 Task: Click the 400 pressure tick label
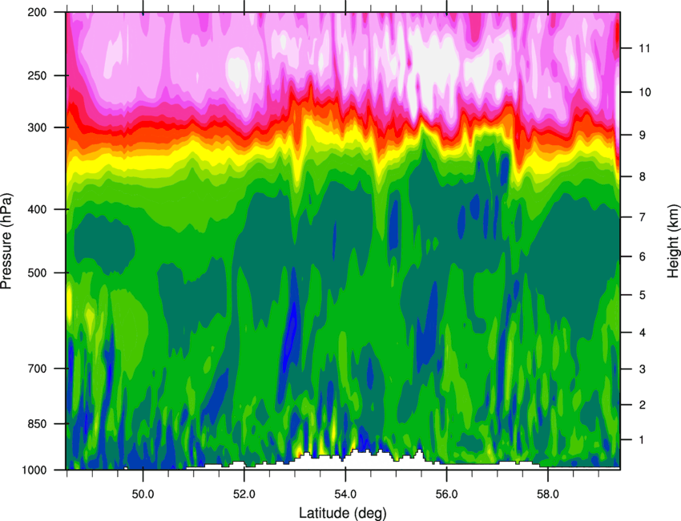click(x=38, y=209)
